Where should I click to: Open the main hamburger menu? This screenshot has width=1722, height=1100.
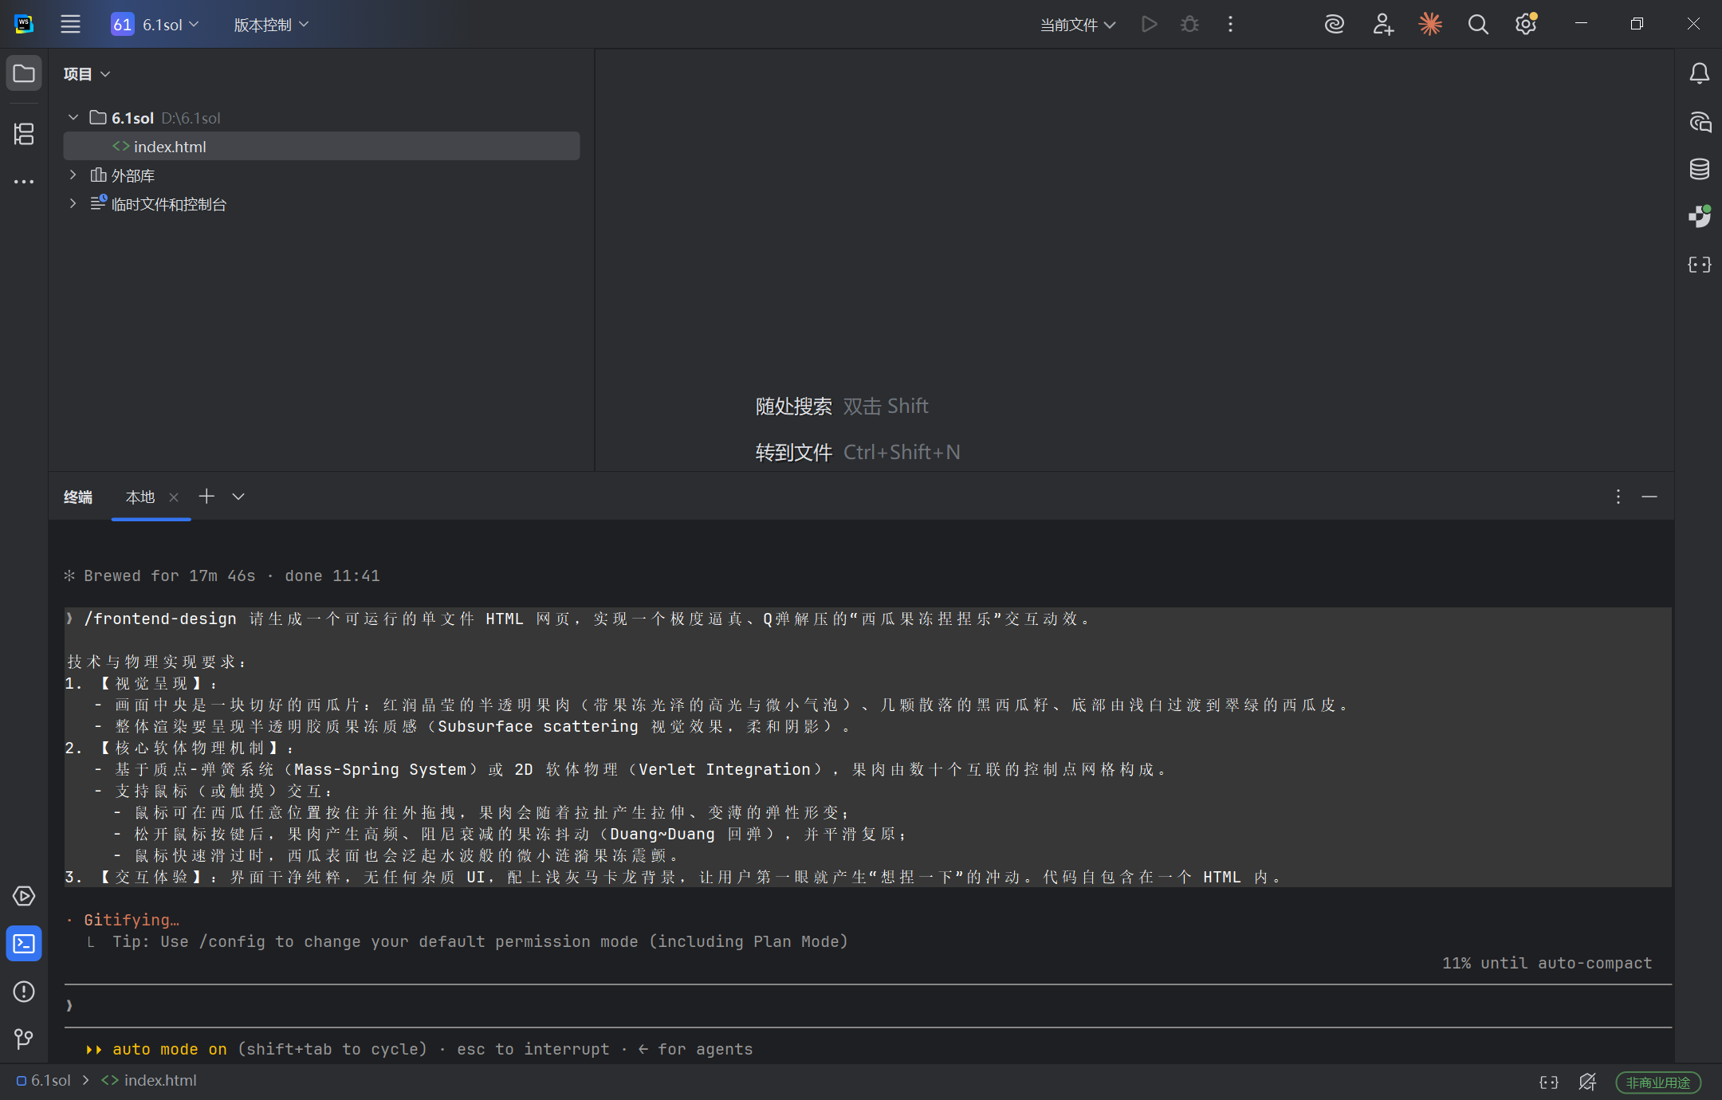point(70,24)
